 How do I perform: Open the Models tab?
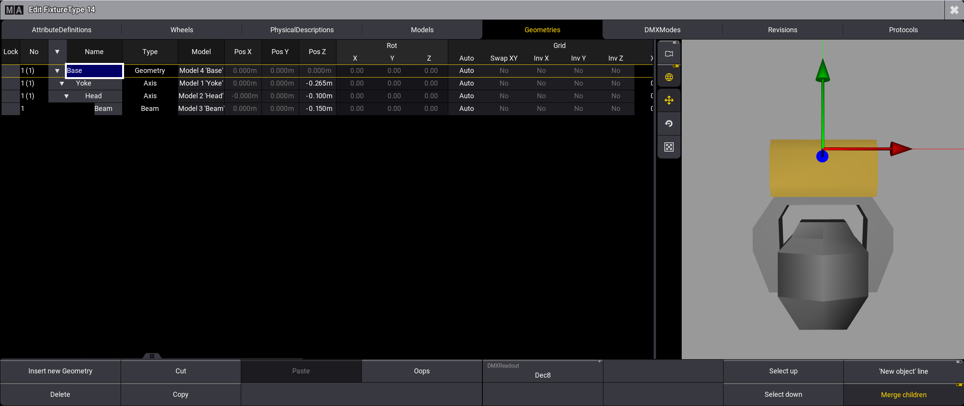(422, 30)
